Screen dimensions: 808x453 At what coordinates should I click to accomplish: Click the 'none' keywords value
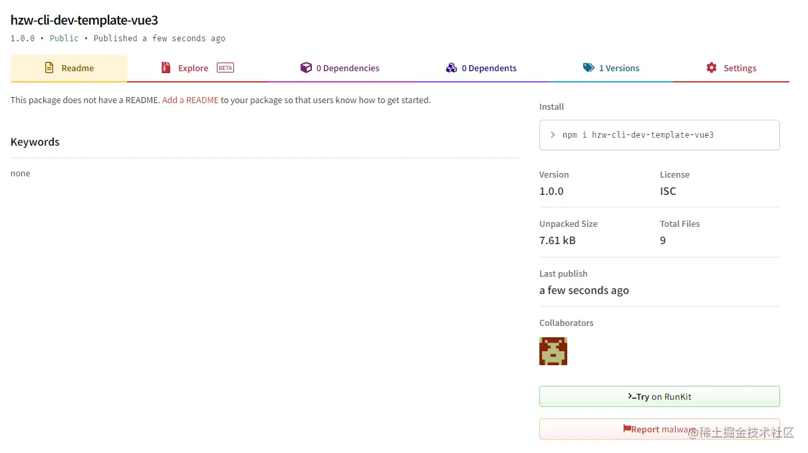21,174
